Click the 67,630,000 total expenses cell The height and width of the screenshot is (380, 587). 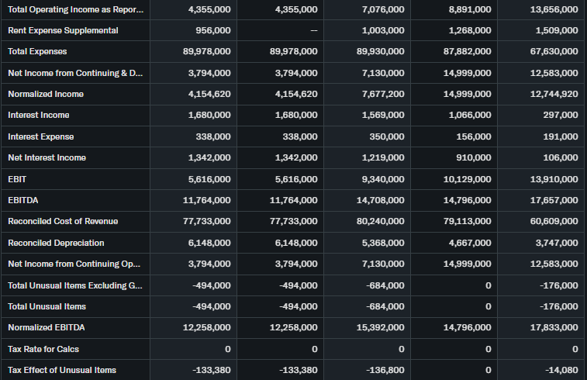pos(554,51)
